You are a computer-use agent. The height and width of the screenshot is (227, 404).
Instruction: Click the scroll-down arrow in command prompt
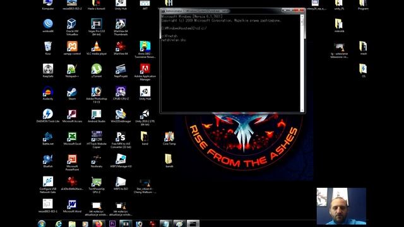[x=302, y=110]
